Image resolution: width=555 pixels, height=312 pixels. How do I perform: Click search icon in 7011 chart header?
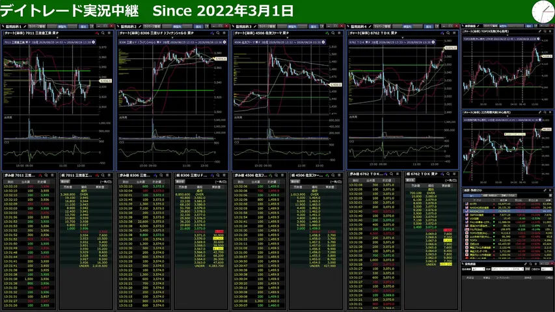tap(103, 33)
